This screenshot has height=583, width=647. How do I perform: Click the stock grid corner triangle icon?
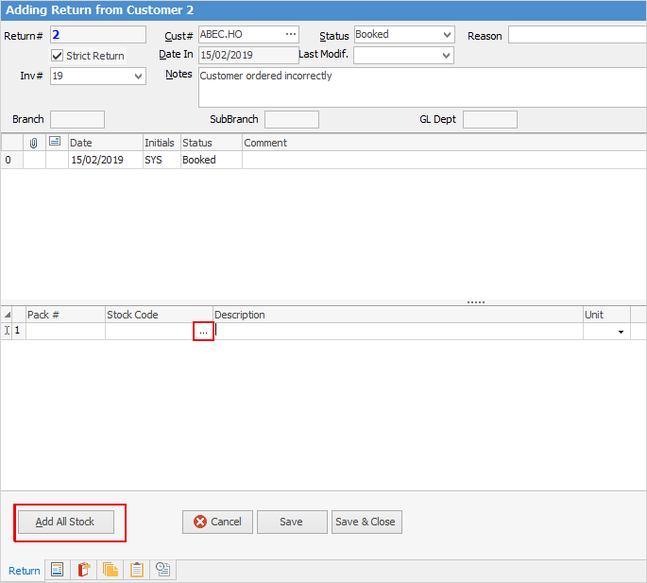coord(7,315)
